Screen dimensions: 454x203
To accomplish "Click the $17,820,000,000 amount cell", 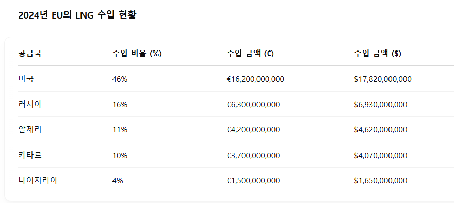I will pyautogui.click(x=382, y=79).
